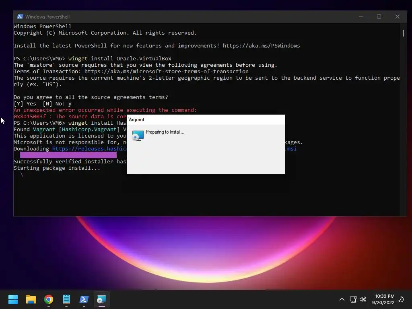412x309 pixels.
Task: Click the PowerShell vertical scrollbar thumb
Action: (x=403, y=33)
